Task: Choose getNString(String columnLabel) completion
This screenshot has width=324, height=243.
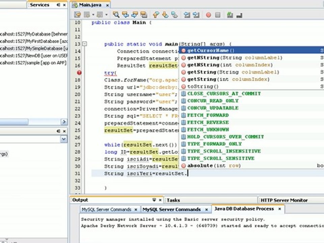Action: click(x=251, y=58)
